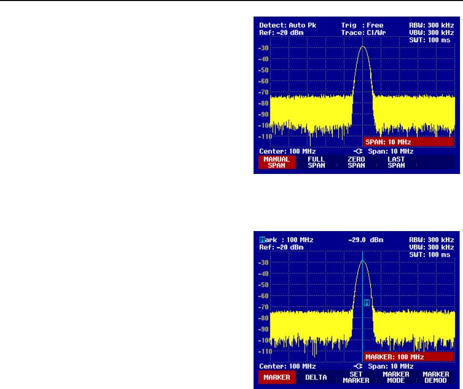
Task: Click the MARKER: 100 MHz entry field
Action: tap(408, 357)
